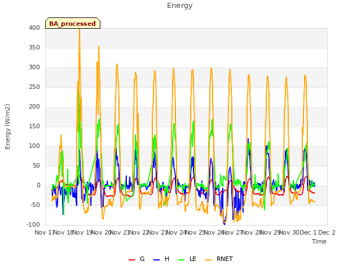
Task: Click the Dec 2 x-axis tick label
Action: (x=327, y=232)
